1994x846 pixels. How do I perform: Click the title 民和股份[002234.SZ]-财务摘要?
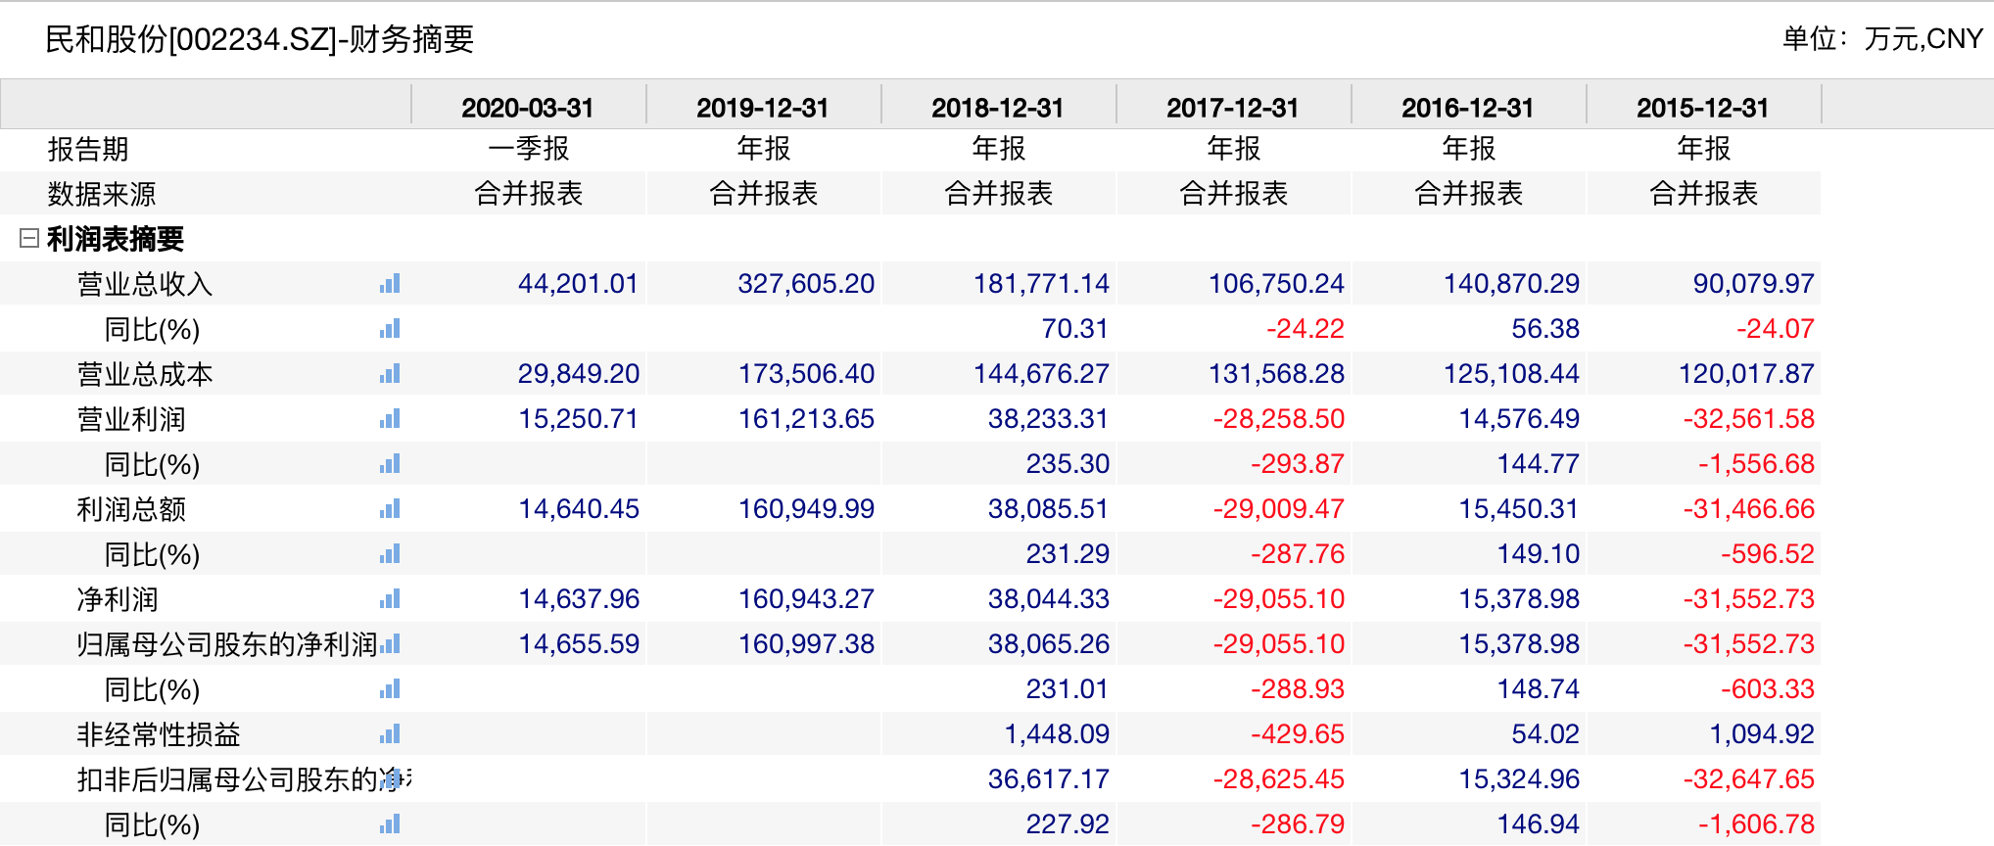tap(260, 39)
